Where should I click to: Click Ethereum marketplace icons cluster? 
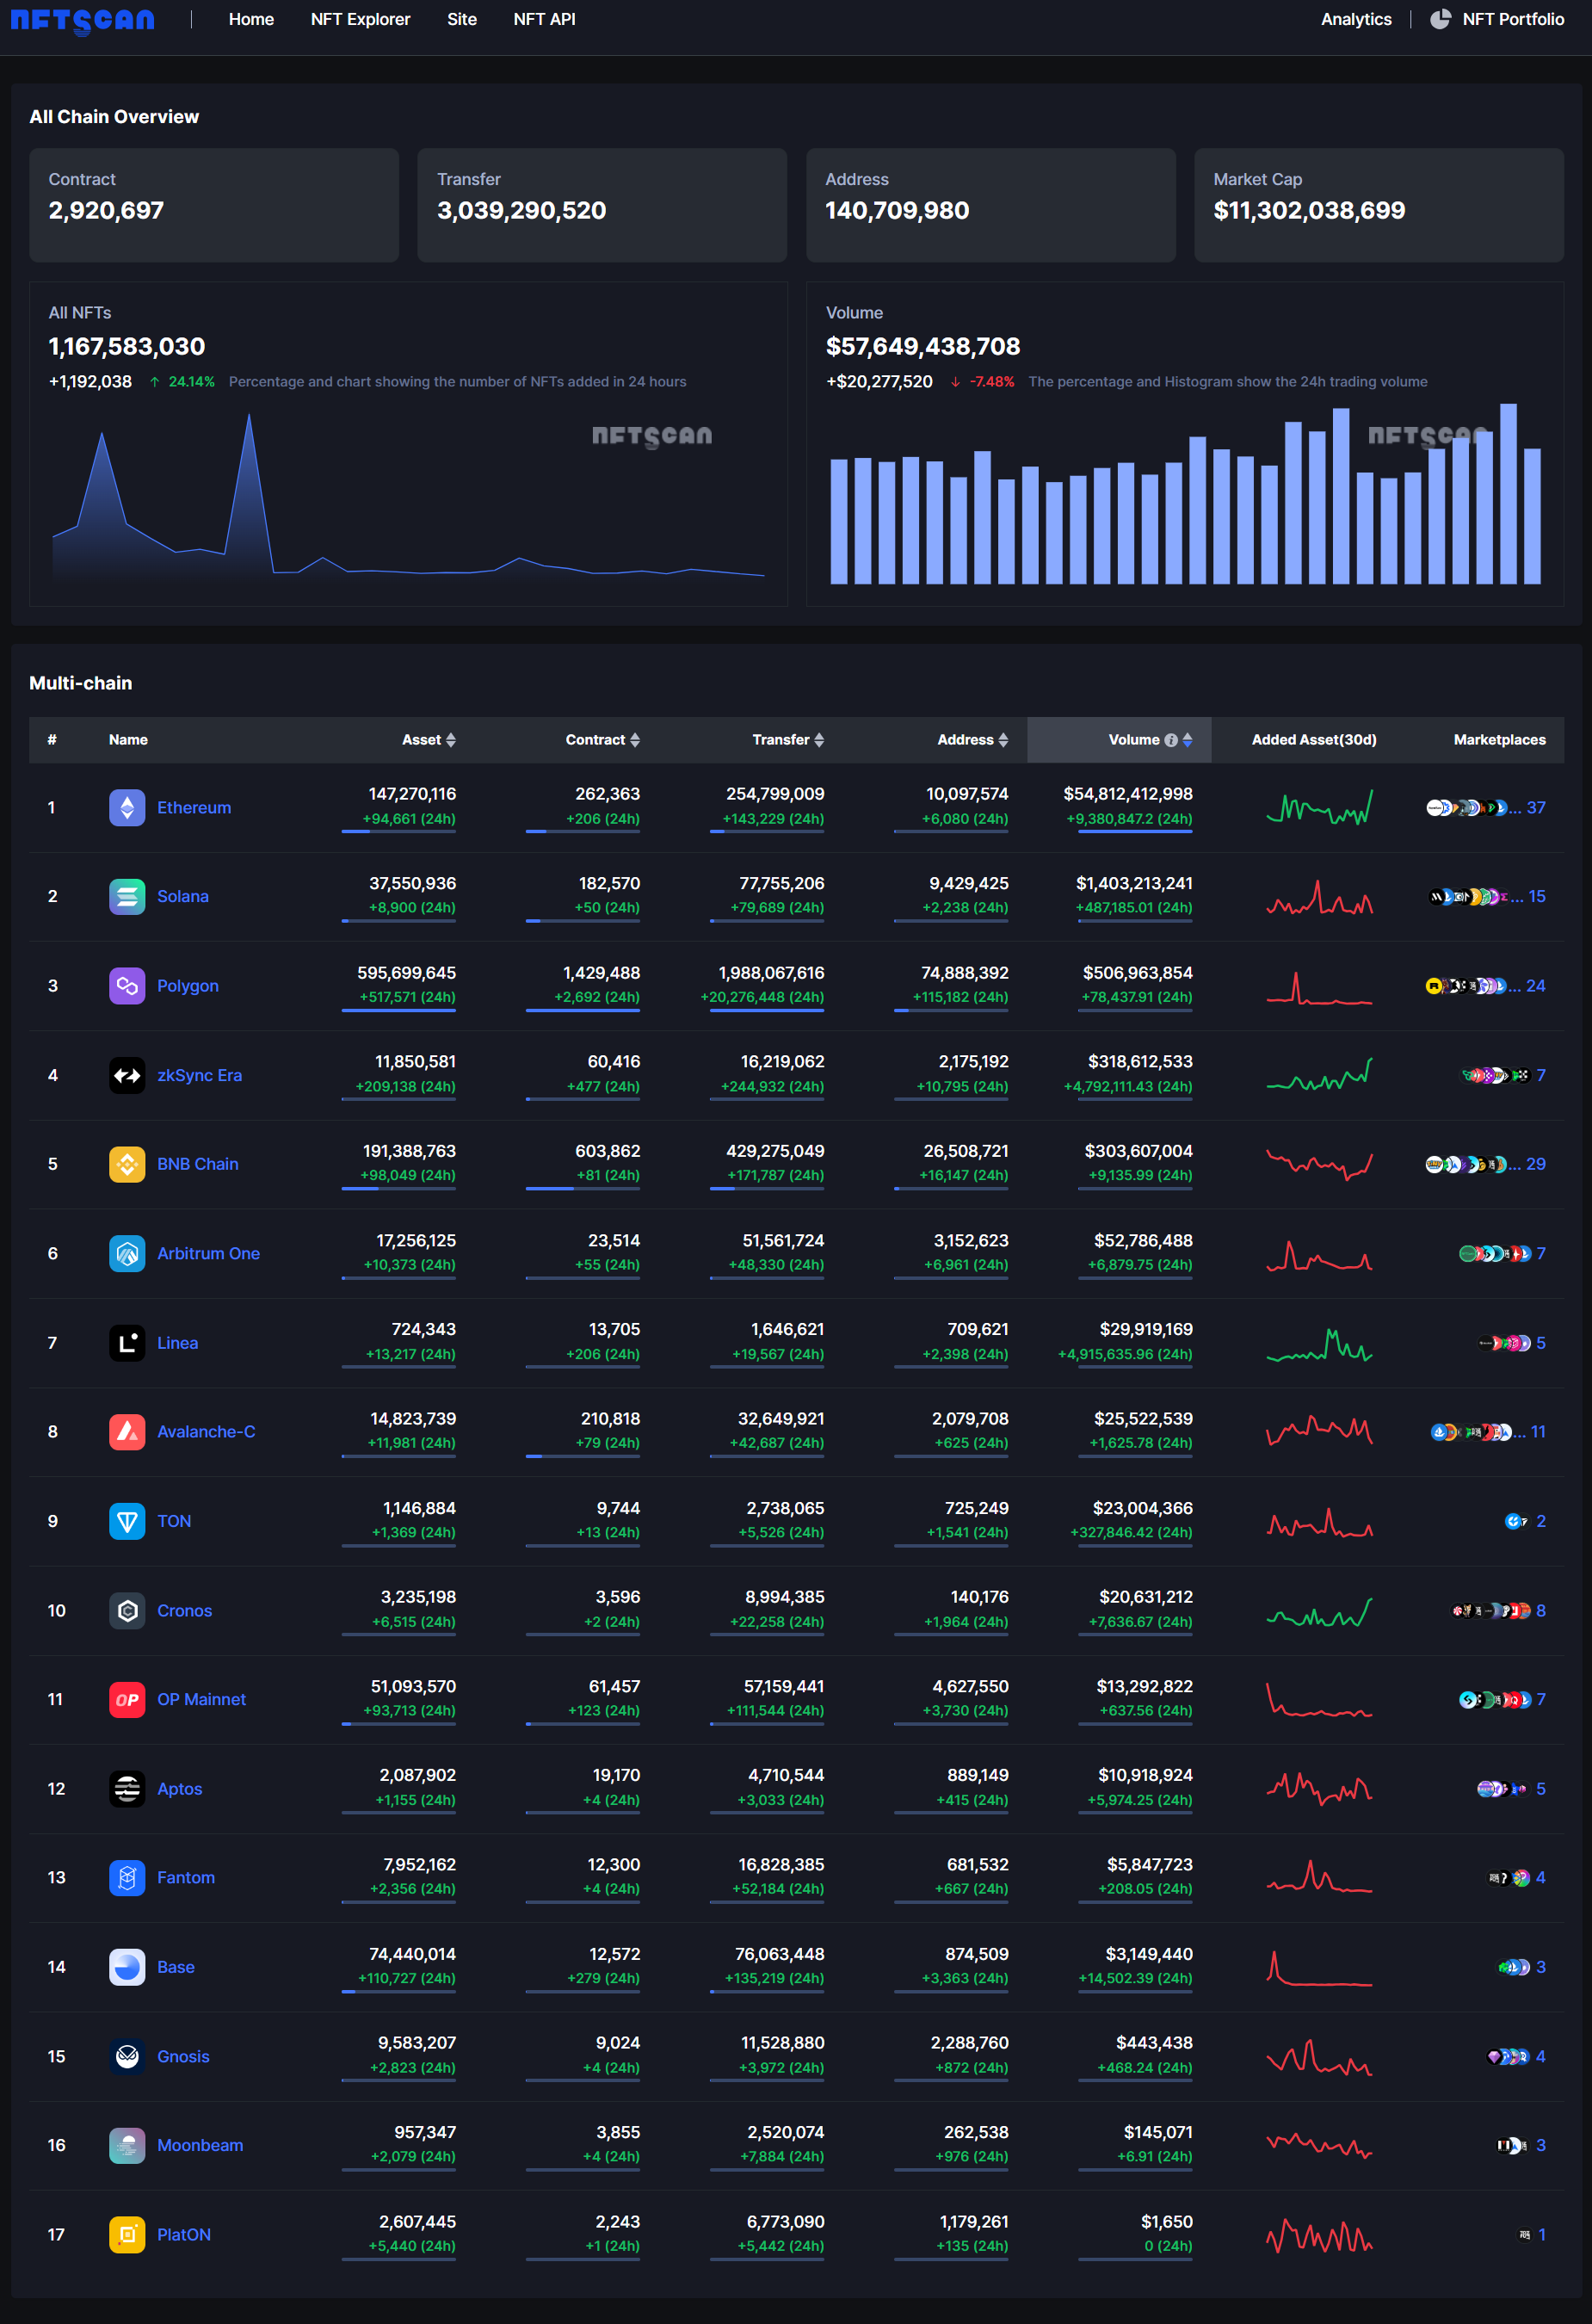click(1466, 807)
